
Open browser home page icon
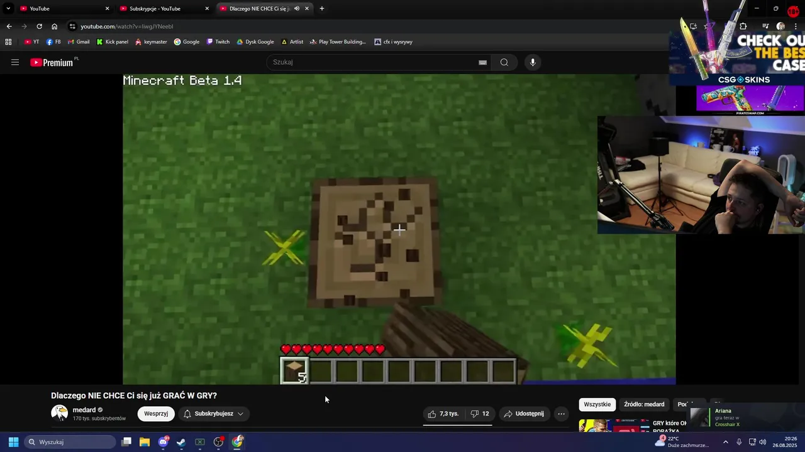pos(54,26)
